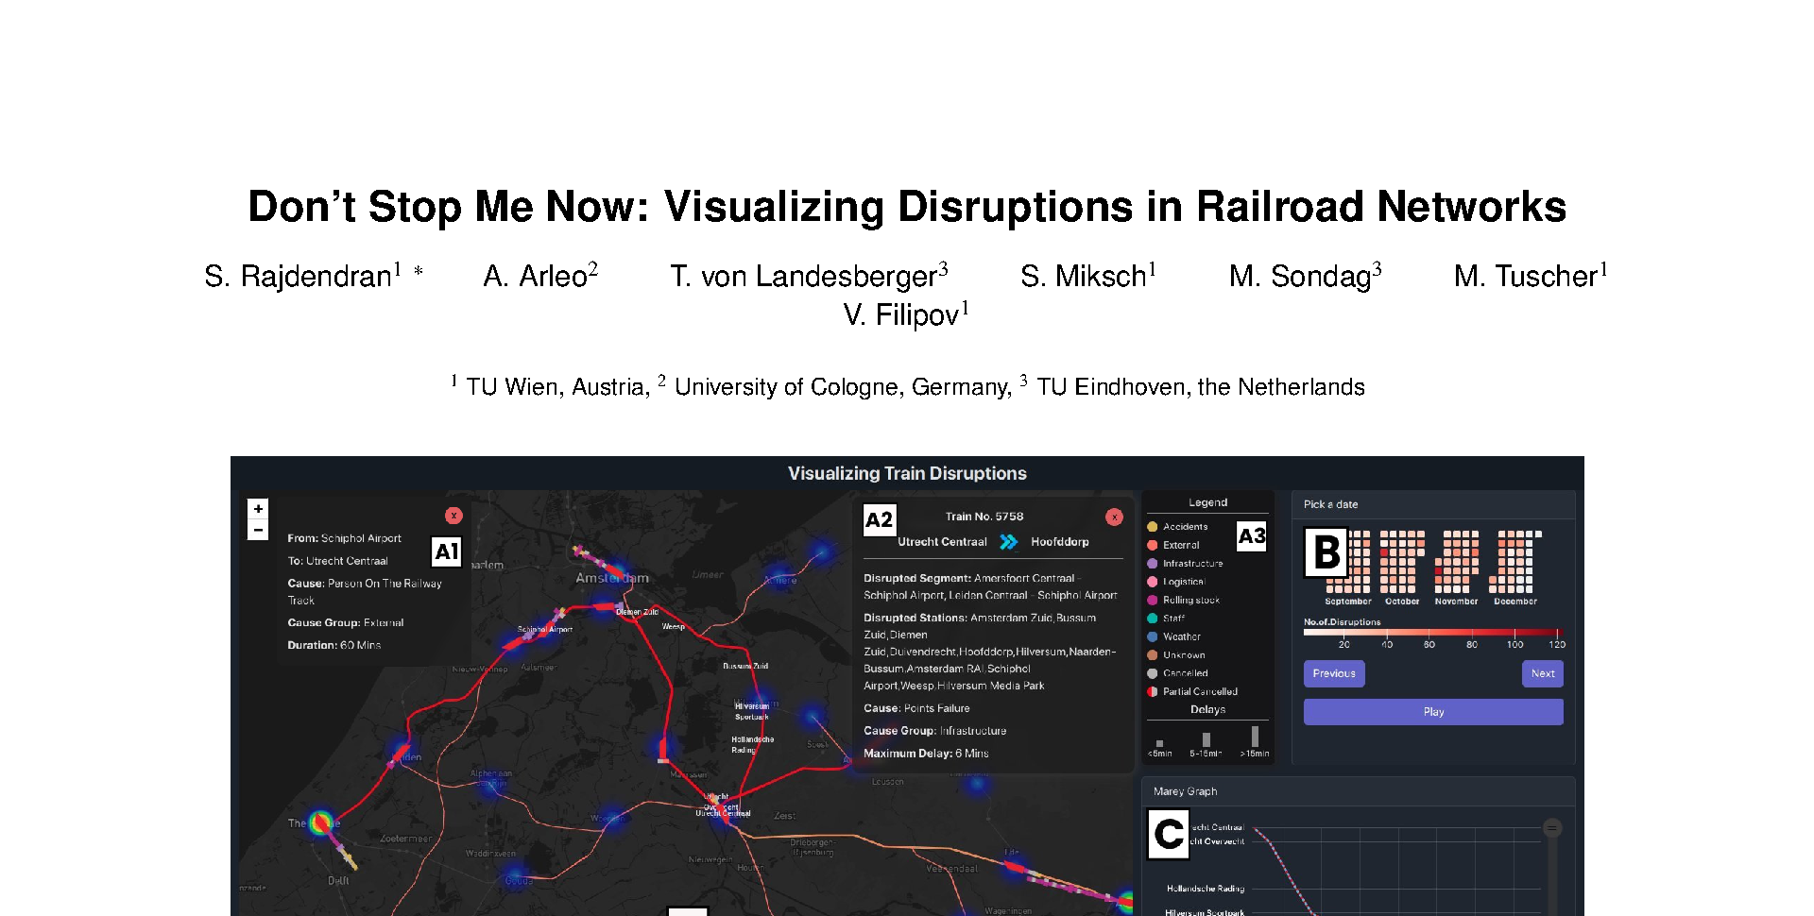This screenshot has height=916, width=1814.
Task: Click the No. of Disruptions color scale
Action: tap(1432, 633)
